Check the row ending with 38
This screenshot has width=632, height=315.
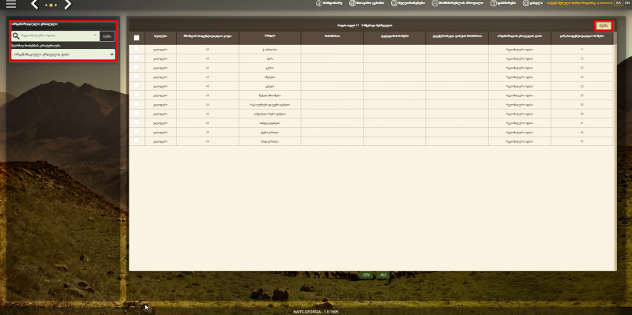point(137,113)
